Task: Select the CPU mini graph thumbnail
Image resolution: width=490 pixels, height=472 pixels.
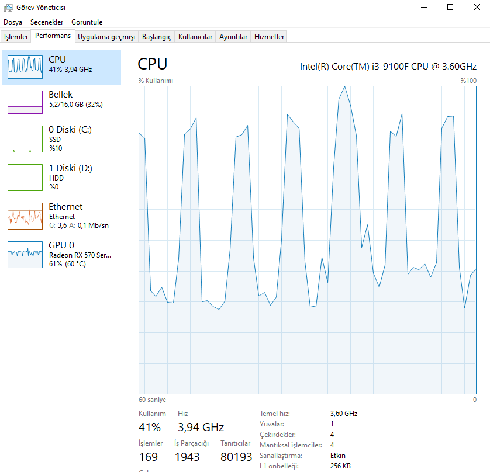Action: coord(25,67)
